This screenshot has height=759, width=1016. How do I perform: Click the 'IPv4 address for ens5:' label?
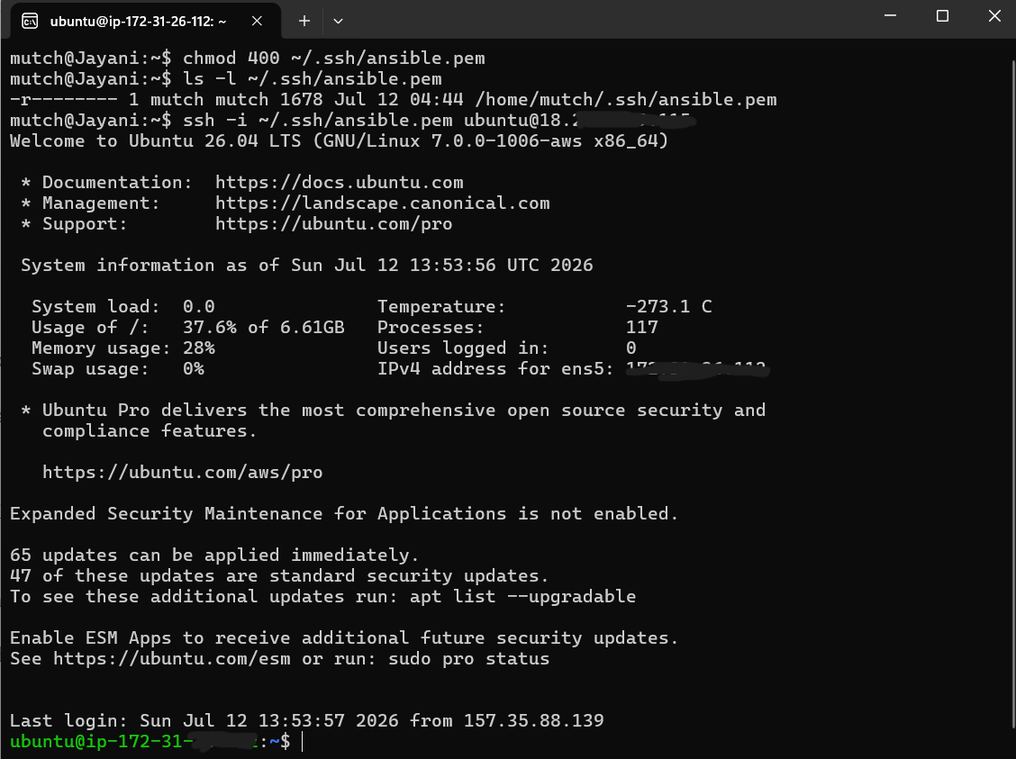point(495,368)
